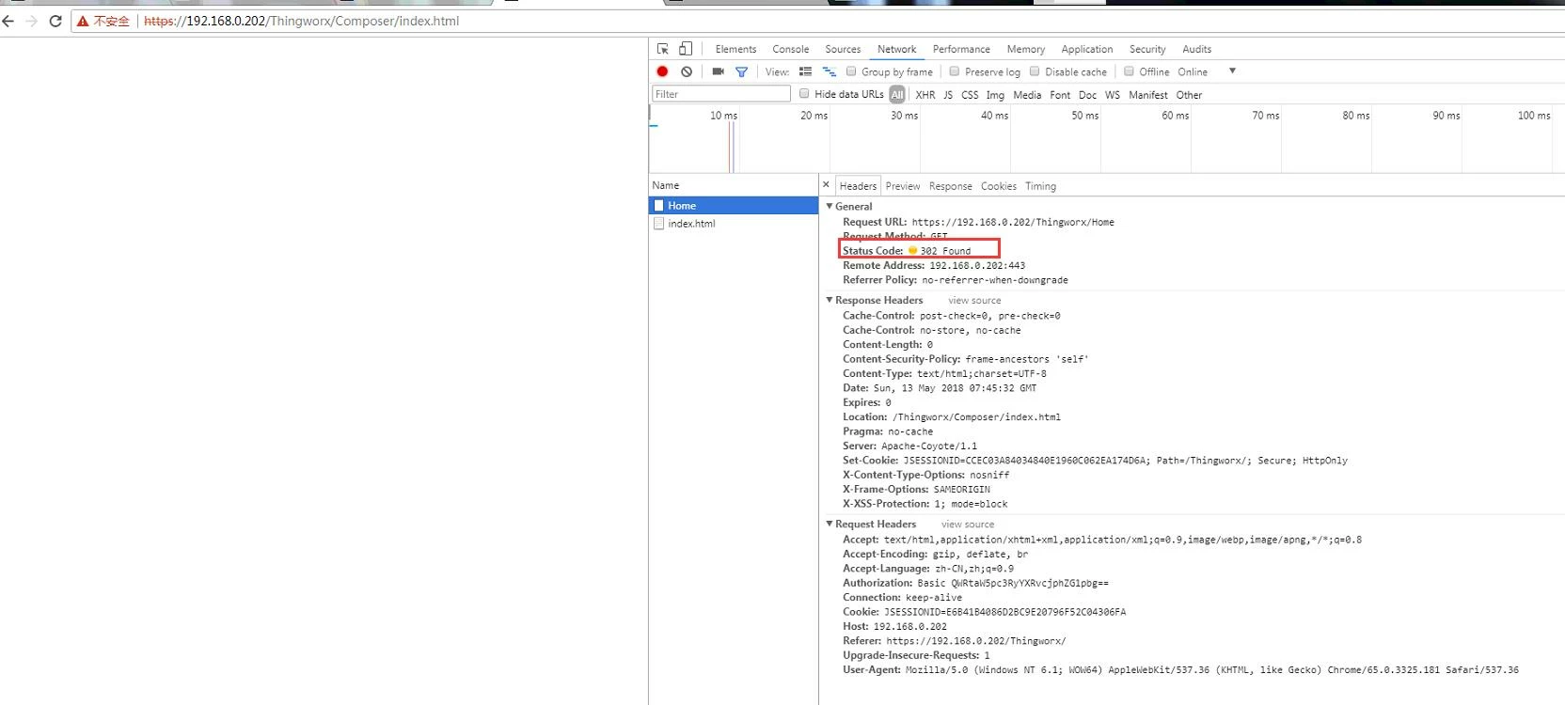Screen dimensions: 1565x705
Task: Click the show overview waterfall icon
Action: (x=829, y=71)
